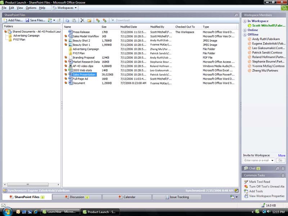Collapse the Offline members group

(x=245, y=35)
